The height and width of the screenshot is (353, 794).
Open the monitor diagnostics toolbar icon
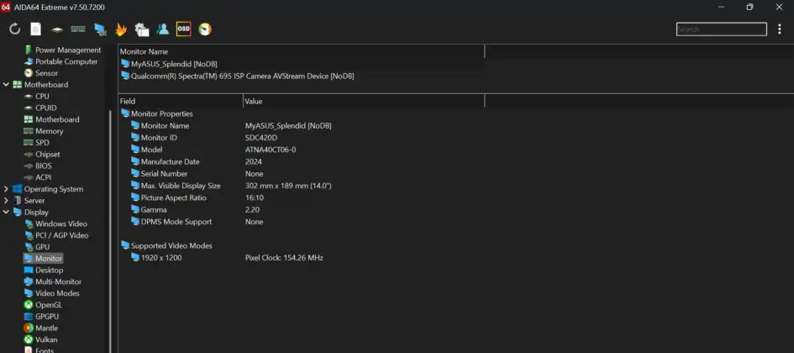[x=100, y=29]
